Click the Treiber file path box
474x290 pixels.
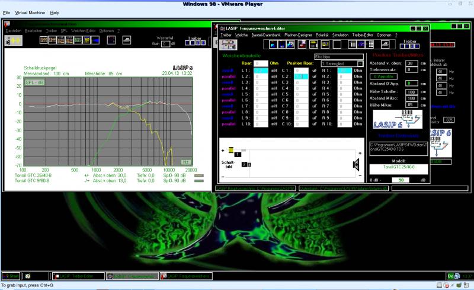coord(399,149)
